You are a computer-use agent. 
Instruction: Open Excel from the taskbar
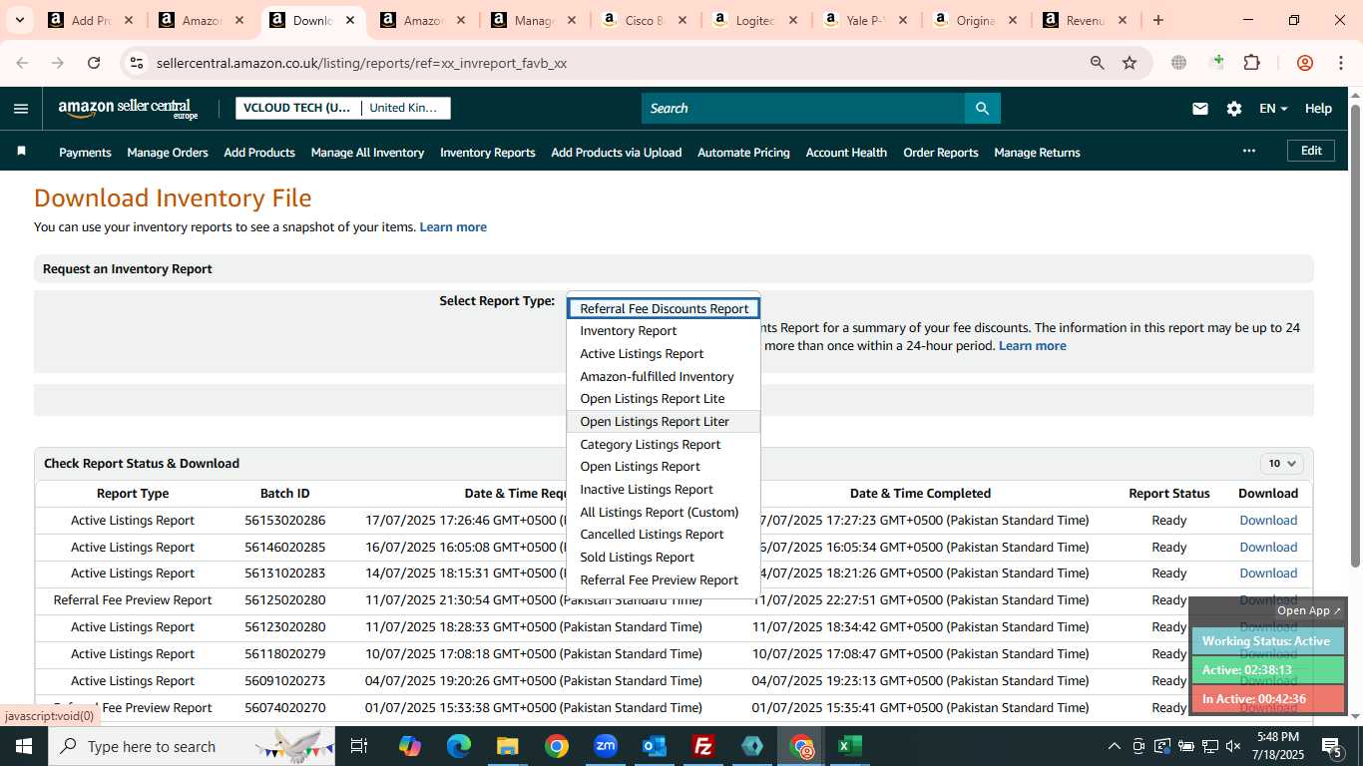tap(850, 746)
